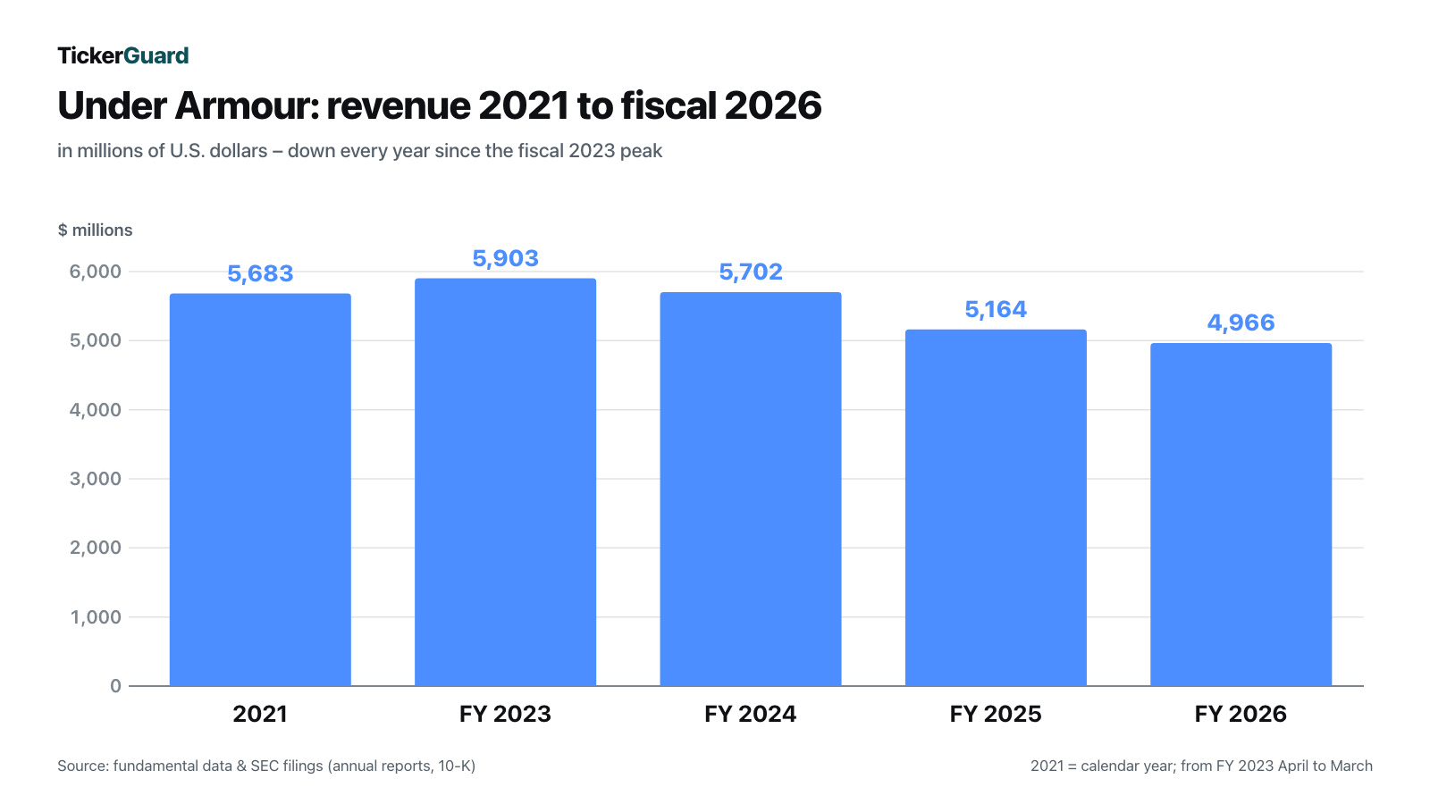Click the 4,966 data label

pos(1241,322)
